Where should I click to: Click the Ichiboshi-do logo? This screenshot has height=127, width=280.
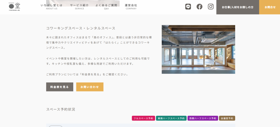click(x=14, y=7)
